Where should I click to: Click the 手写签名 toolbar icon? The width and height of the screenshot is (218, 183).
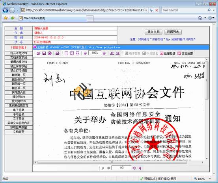click(x=150, y=53)
